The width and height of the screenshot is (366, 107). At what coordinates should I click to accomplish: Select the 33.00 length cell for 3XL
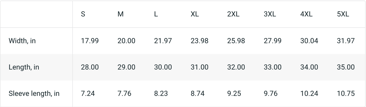click(273, 67)
